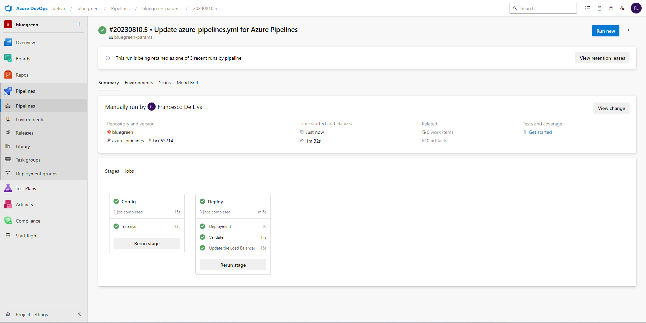Open the Get started tests link

540,132
